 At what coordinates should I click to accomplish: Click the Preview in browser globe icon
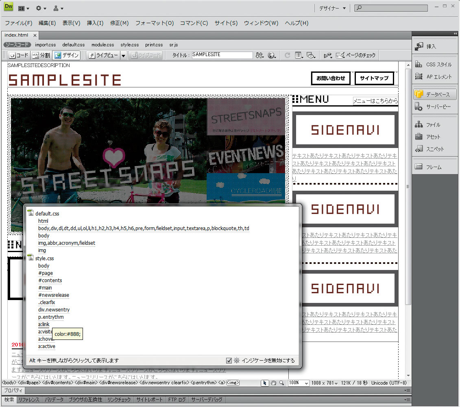[x=272, y=55]
